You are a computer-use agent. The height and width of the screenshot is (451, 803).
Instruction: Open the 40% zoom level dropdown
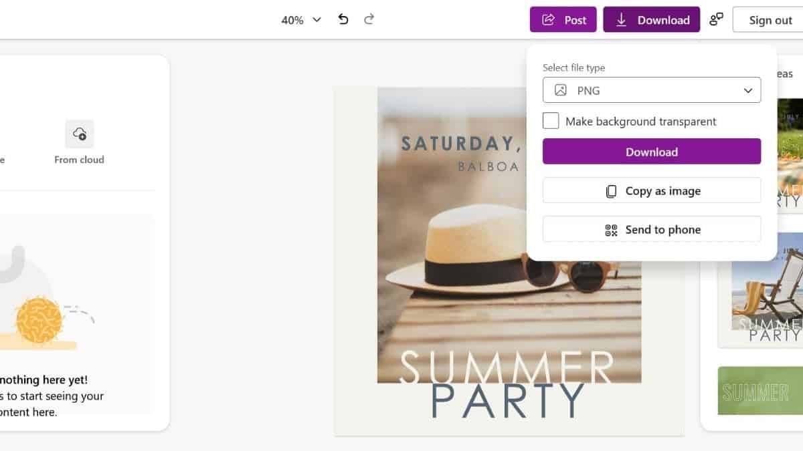301,20
